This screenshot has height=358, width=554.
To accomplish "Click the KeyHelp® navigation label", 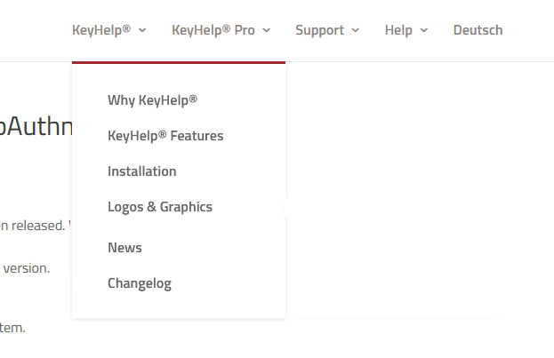I will tap(101, 30).
